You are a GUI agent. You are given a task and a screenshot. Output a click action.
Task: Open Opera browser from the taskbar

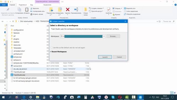click(x=120, y=97)
